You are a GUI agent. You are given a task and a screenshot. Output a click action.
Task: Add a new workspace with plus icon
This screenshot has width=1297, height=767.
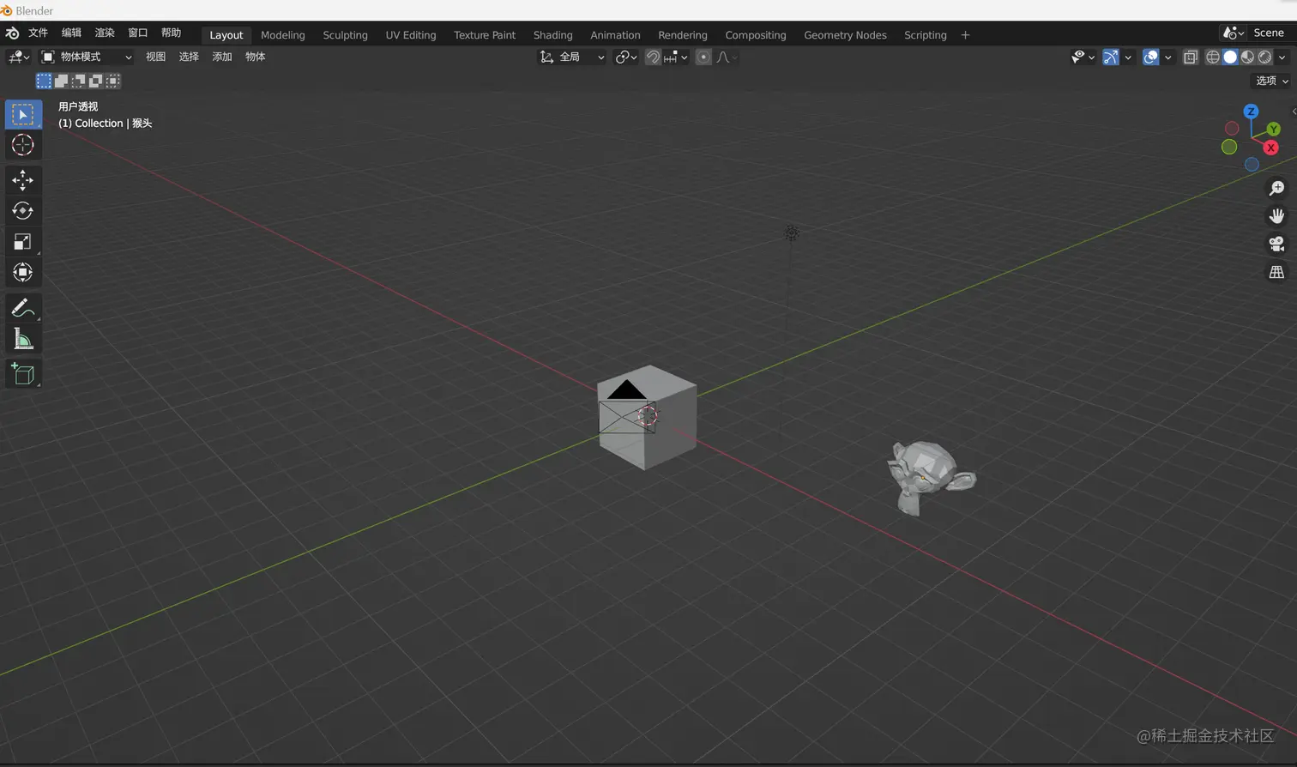click(x=965, y=35)
